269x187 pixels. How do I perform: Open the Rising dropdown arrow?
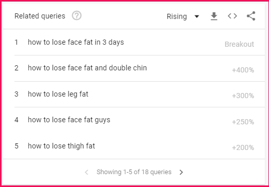[197, 16]
